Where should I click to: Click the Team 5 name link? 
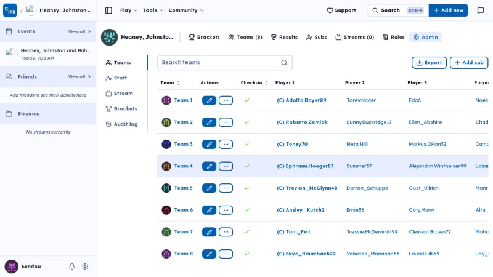[x=183, y=188]
